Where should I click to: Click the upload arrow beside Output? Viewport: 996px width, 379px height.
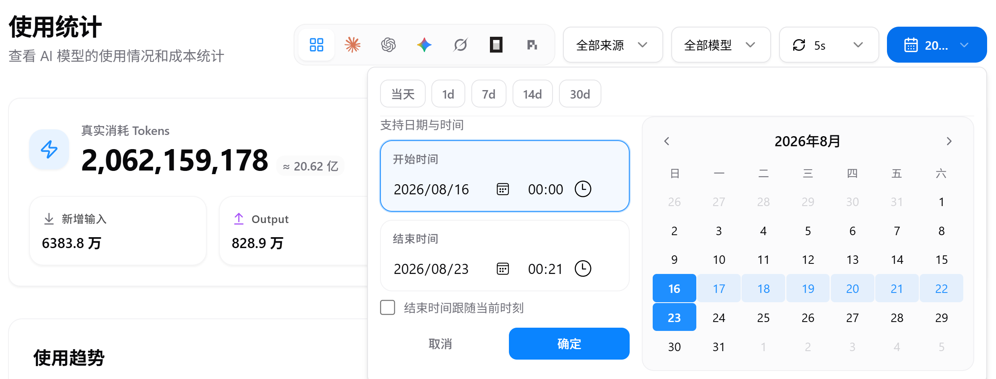(x=239, y=219)
